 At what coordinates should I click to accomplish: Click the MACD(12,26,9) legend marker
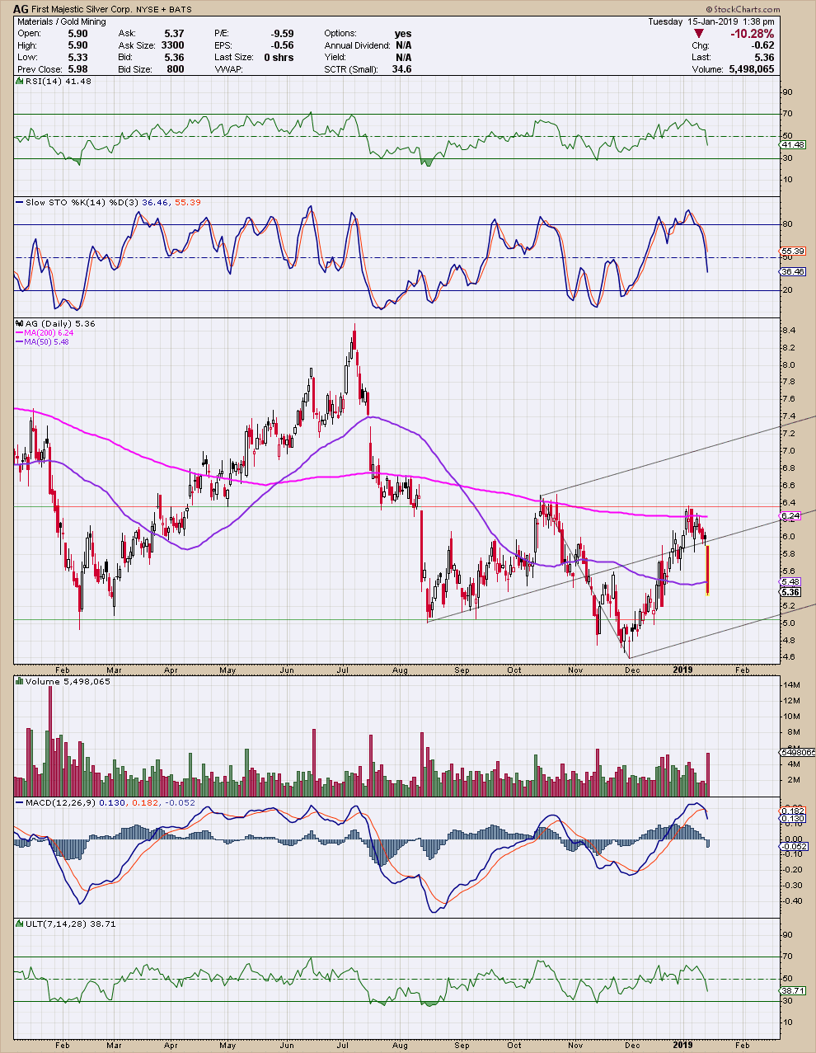19,802
